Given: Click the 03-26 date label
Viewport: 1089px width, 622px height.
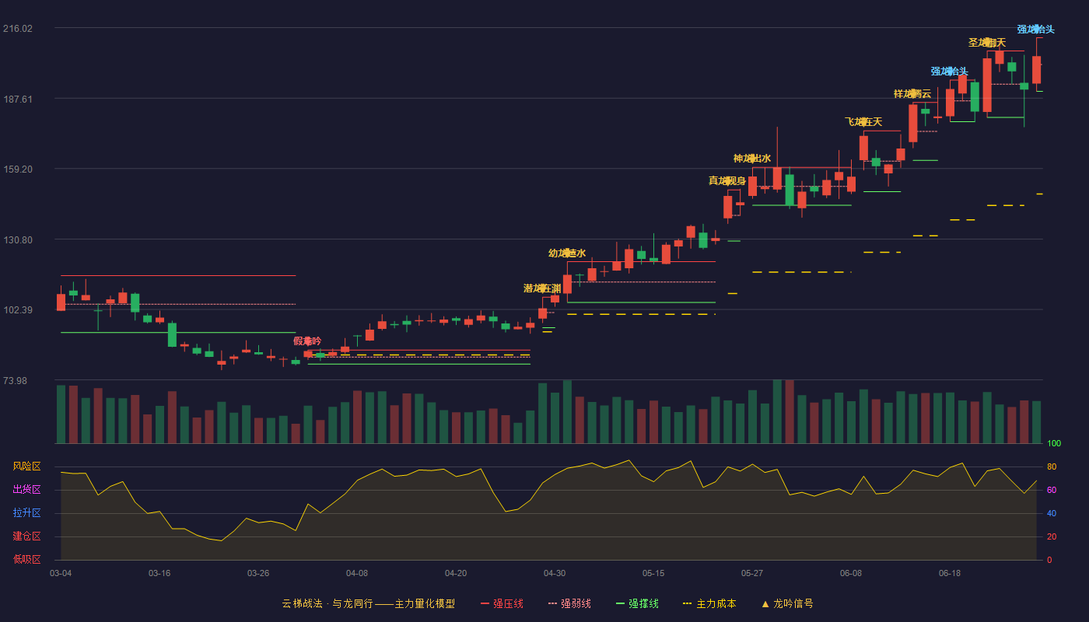Looking at the screenshot, I should (258, 573).
